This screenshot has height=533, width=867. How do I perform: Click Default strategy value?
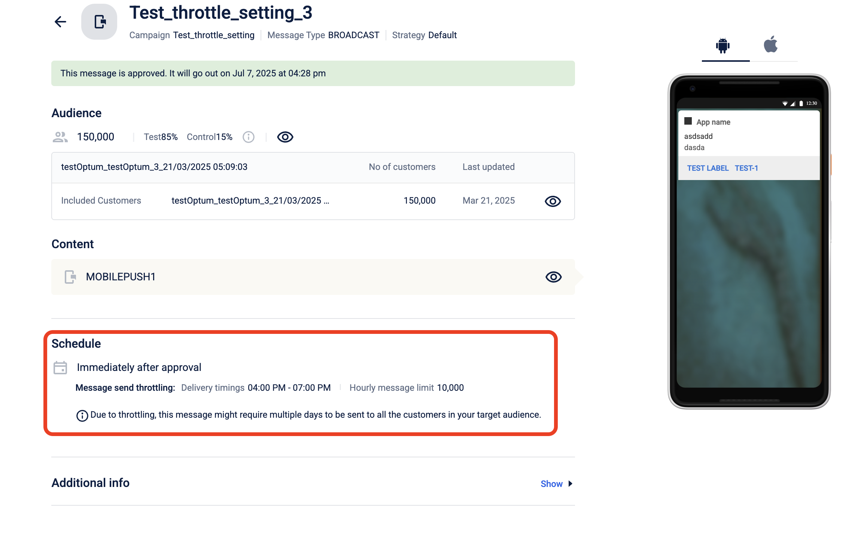[442, 35]
